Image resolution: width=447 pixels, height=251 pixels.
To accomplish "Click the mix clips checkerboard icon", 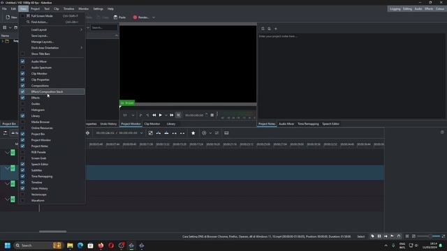I will tap(151, 133).
